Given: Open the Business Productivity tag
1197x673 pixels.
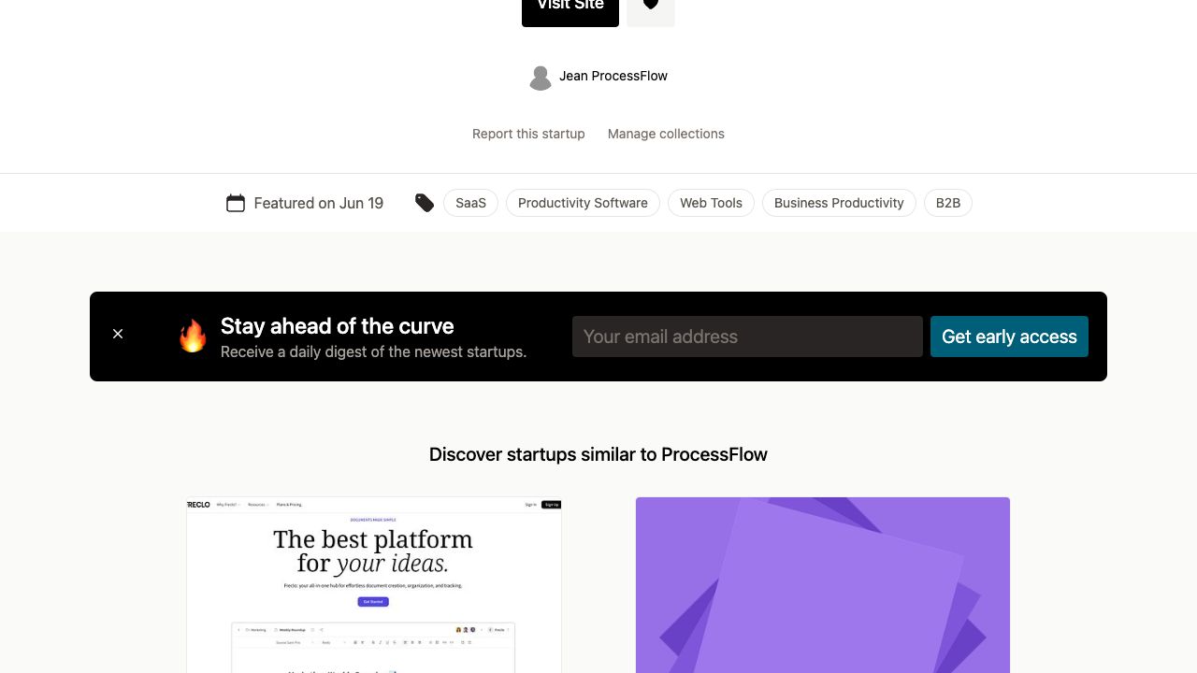Looking at the screenshot, I should click(x=839, y=203).
